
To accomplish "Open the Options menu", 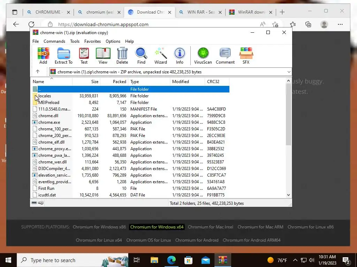I will point(113,41).
